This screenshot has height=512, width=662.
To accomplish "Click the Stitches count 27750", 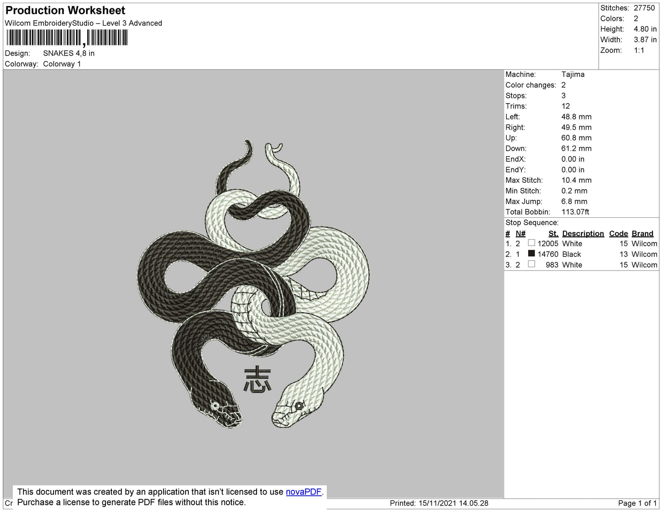I will 644,8.
